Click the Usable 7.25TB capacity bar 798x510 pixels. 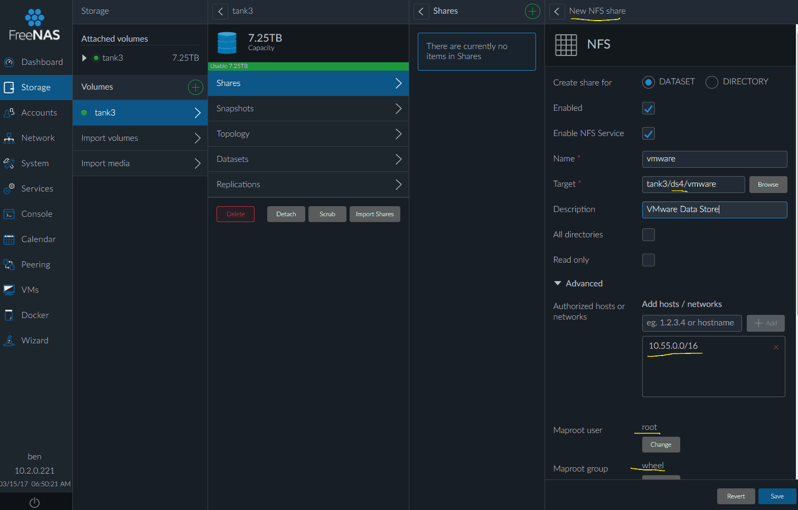point(308,66)
